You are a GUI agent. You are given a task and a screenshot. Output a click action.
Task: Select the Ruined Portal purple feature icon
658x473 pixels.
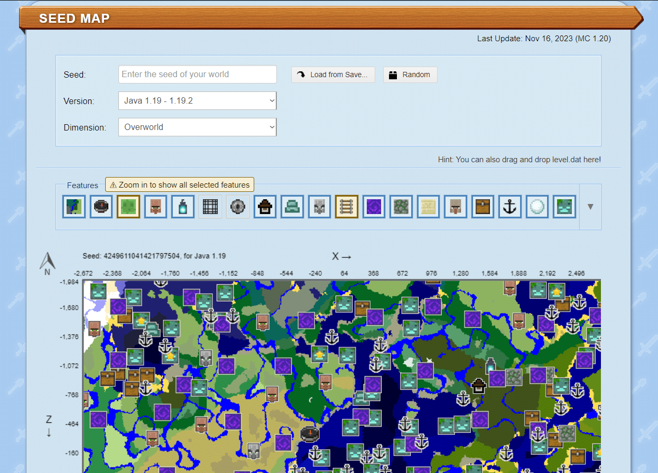click(x=374, y=207)
